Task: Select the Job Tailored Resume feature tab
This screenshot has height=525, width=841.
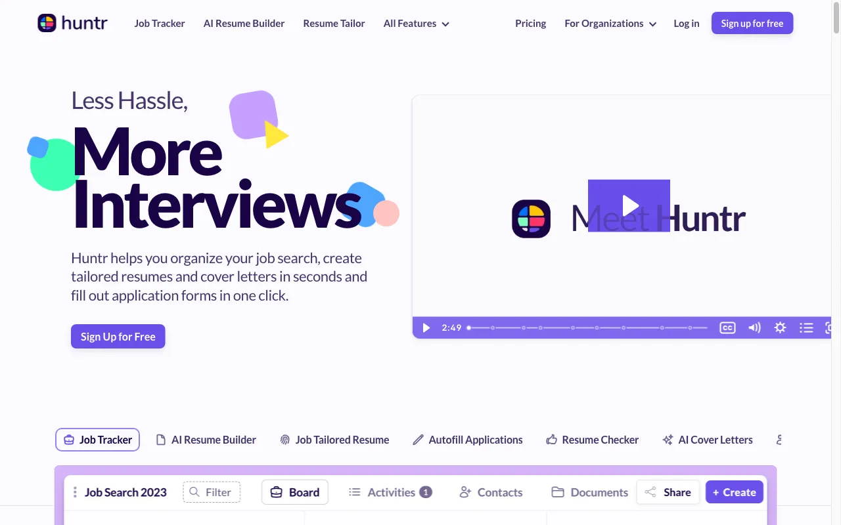Action: [334, 440]
